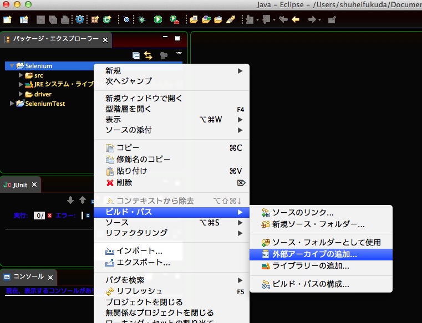Open the リファクタリング submenu

pyautogui.click(x=171, y=233)
